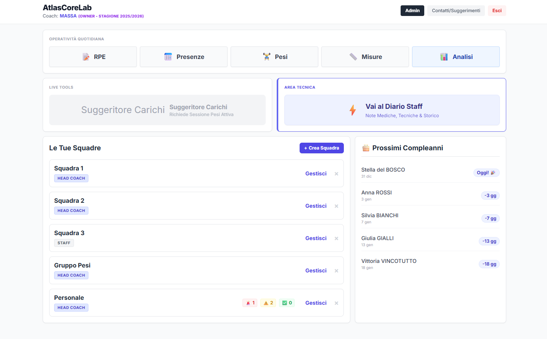Open the RPE section
This screenshot has height=339, width=547.
click(93, 57)
